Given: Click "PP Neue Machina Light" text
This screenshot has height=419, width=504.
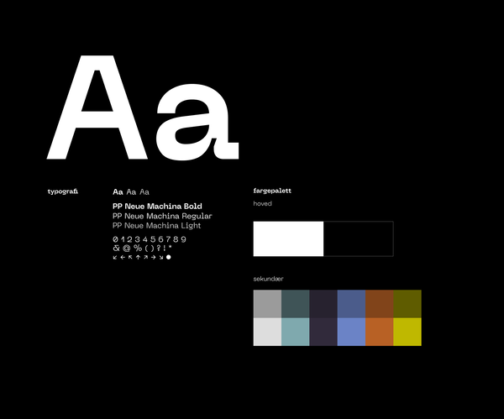Looking at the screenshot, I should [156, 226].
